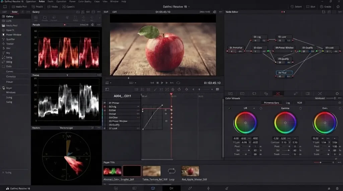
Task: Click the viewer settings icon beside resolution
Action: [215, 12]
